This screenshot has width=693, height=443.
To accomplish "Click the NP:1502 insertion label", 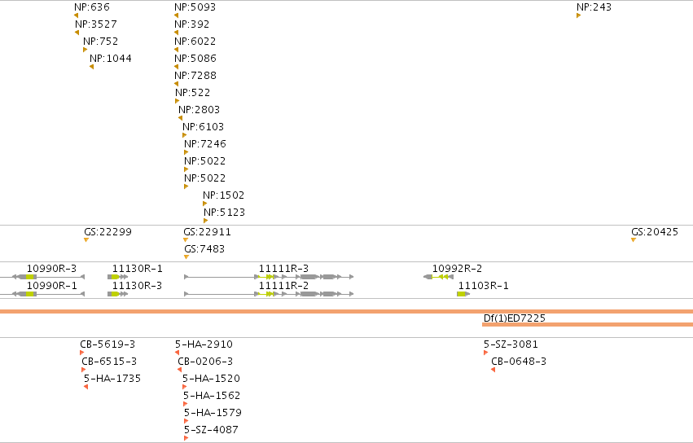I will 224,195.
